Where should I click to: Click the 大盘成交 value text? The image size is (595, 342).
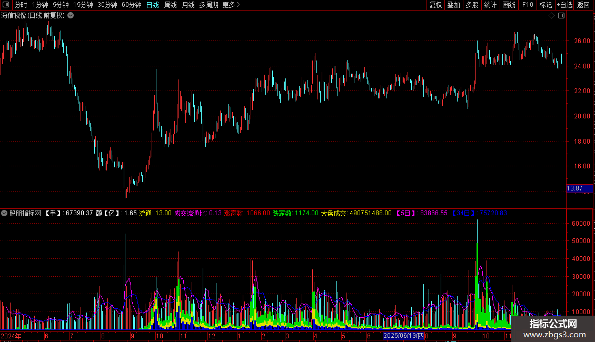pos(356,214)
